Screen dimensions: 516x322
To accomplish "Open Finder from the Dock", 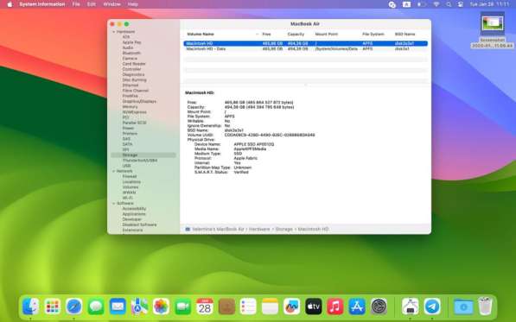I will pos(30,306).
